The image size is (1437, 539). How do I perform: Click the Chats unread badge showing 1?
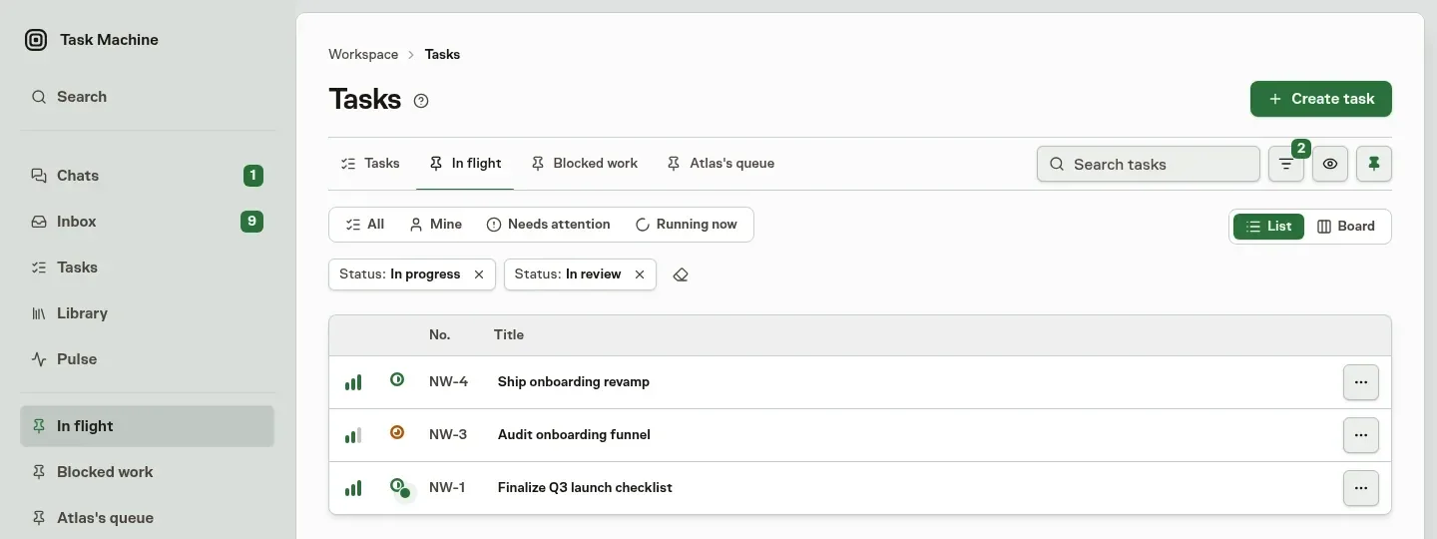coord(252,176)
